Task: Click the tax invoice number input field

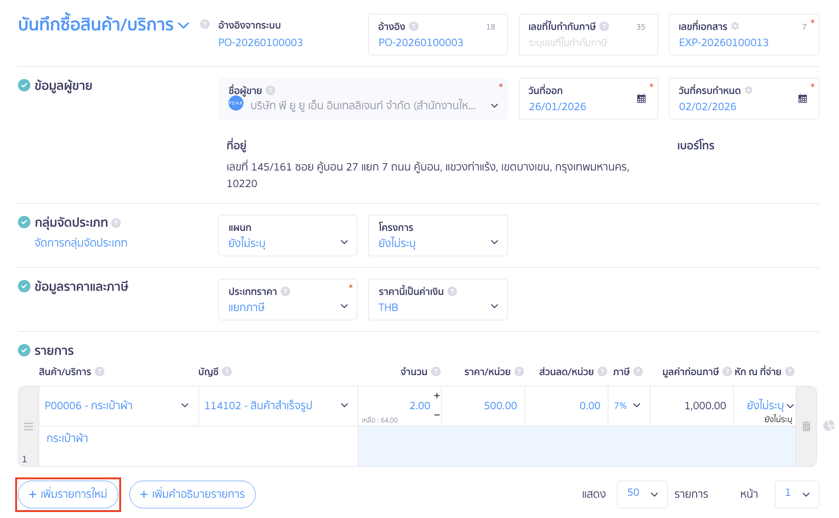Action: [x=588, y=43]
